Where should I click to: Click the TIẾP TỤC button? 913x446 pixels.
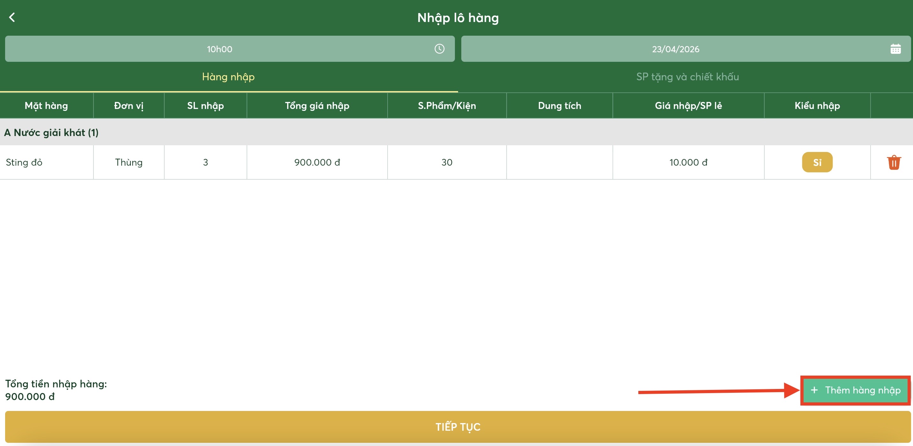coord(457,427)
